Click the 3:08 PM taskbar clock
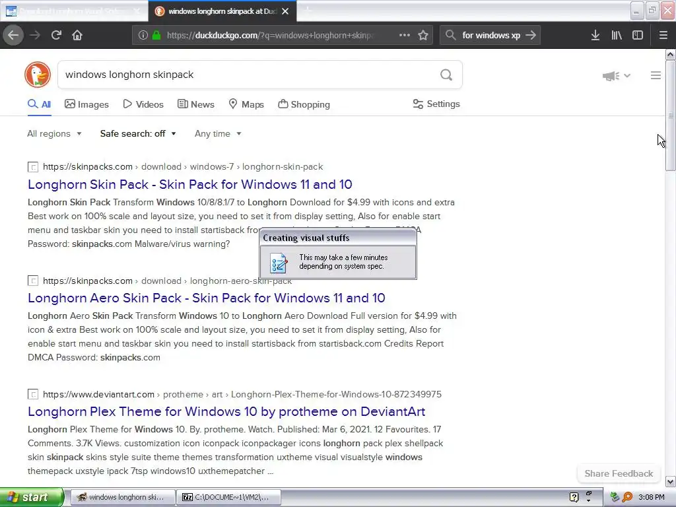This screenshot has height=507, width=676. click(652, 497)
